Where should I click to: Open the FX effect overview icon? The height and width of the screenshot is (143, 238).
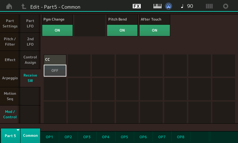[x=137, y=6]
